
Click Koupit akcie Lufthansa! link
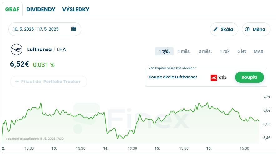click(x=173, y=77)
